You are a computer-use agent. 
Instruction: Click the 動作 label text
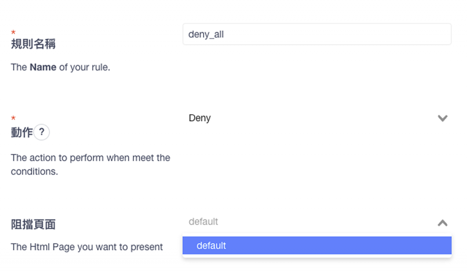click(21, 133)
